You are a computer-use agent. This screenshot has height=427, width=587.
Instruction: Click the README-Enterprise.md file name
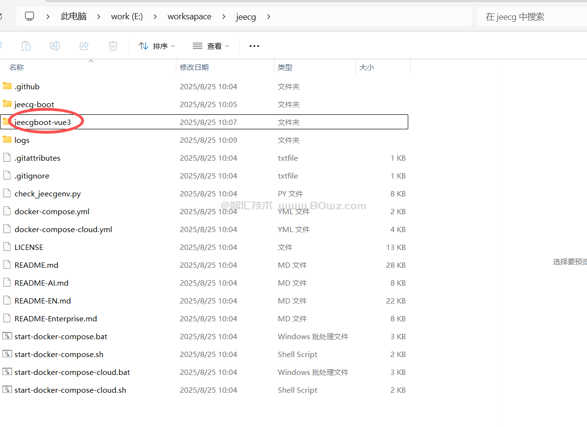[56, 318]
